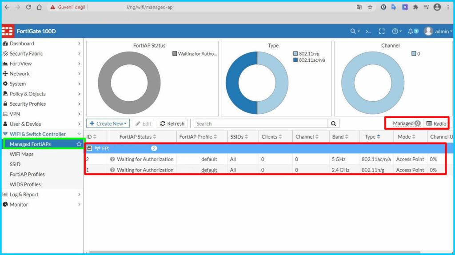Open Chrome three-dot menu
The height and width of the screenshot is (255, 455).
coord(448,7)
